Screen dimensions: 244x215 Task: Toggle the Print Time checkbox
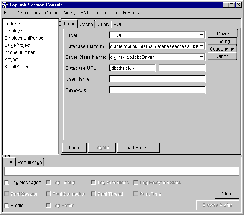tap(136, 194)
